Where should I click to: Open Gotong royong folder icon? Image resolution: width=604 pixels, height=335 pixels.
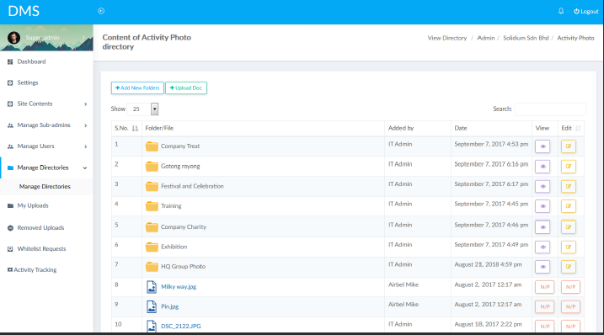tap(152, 167)
